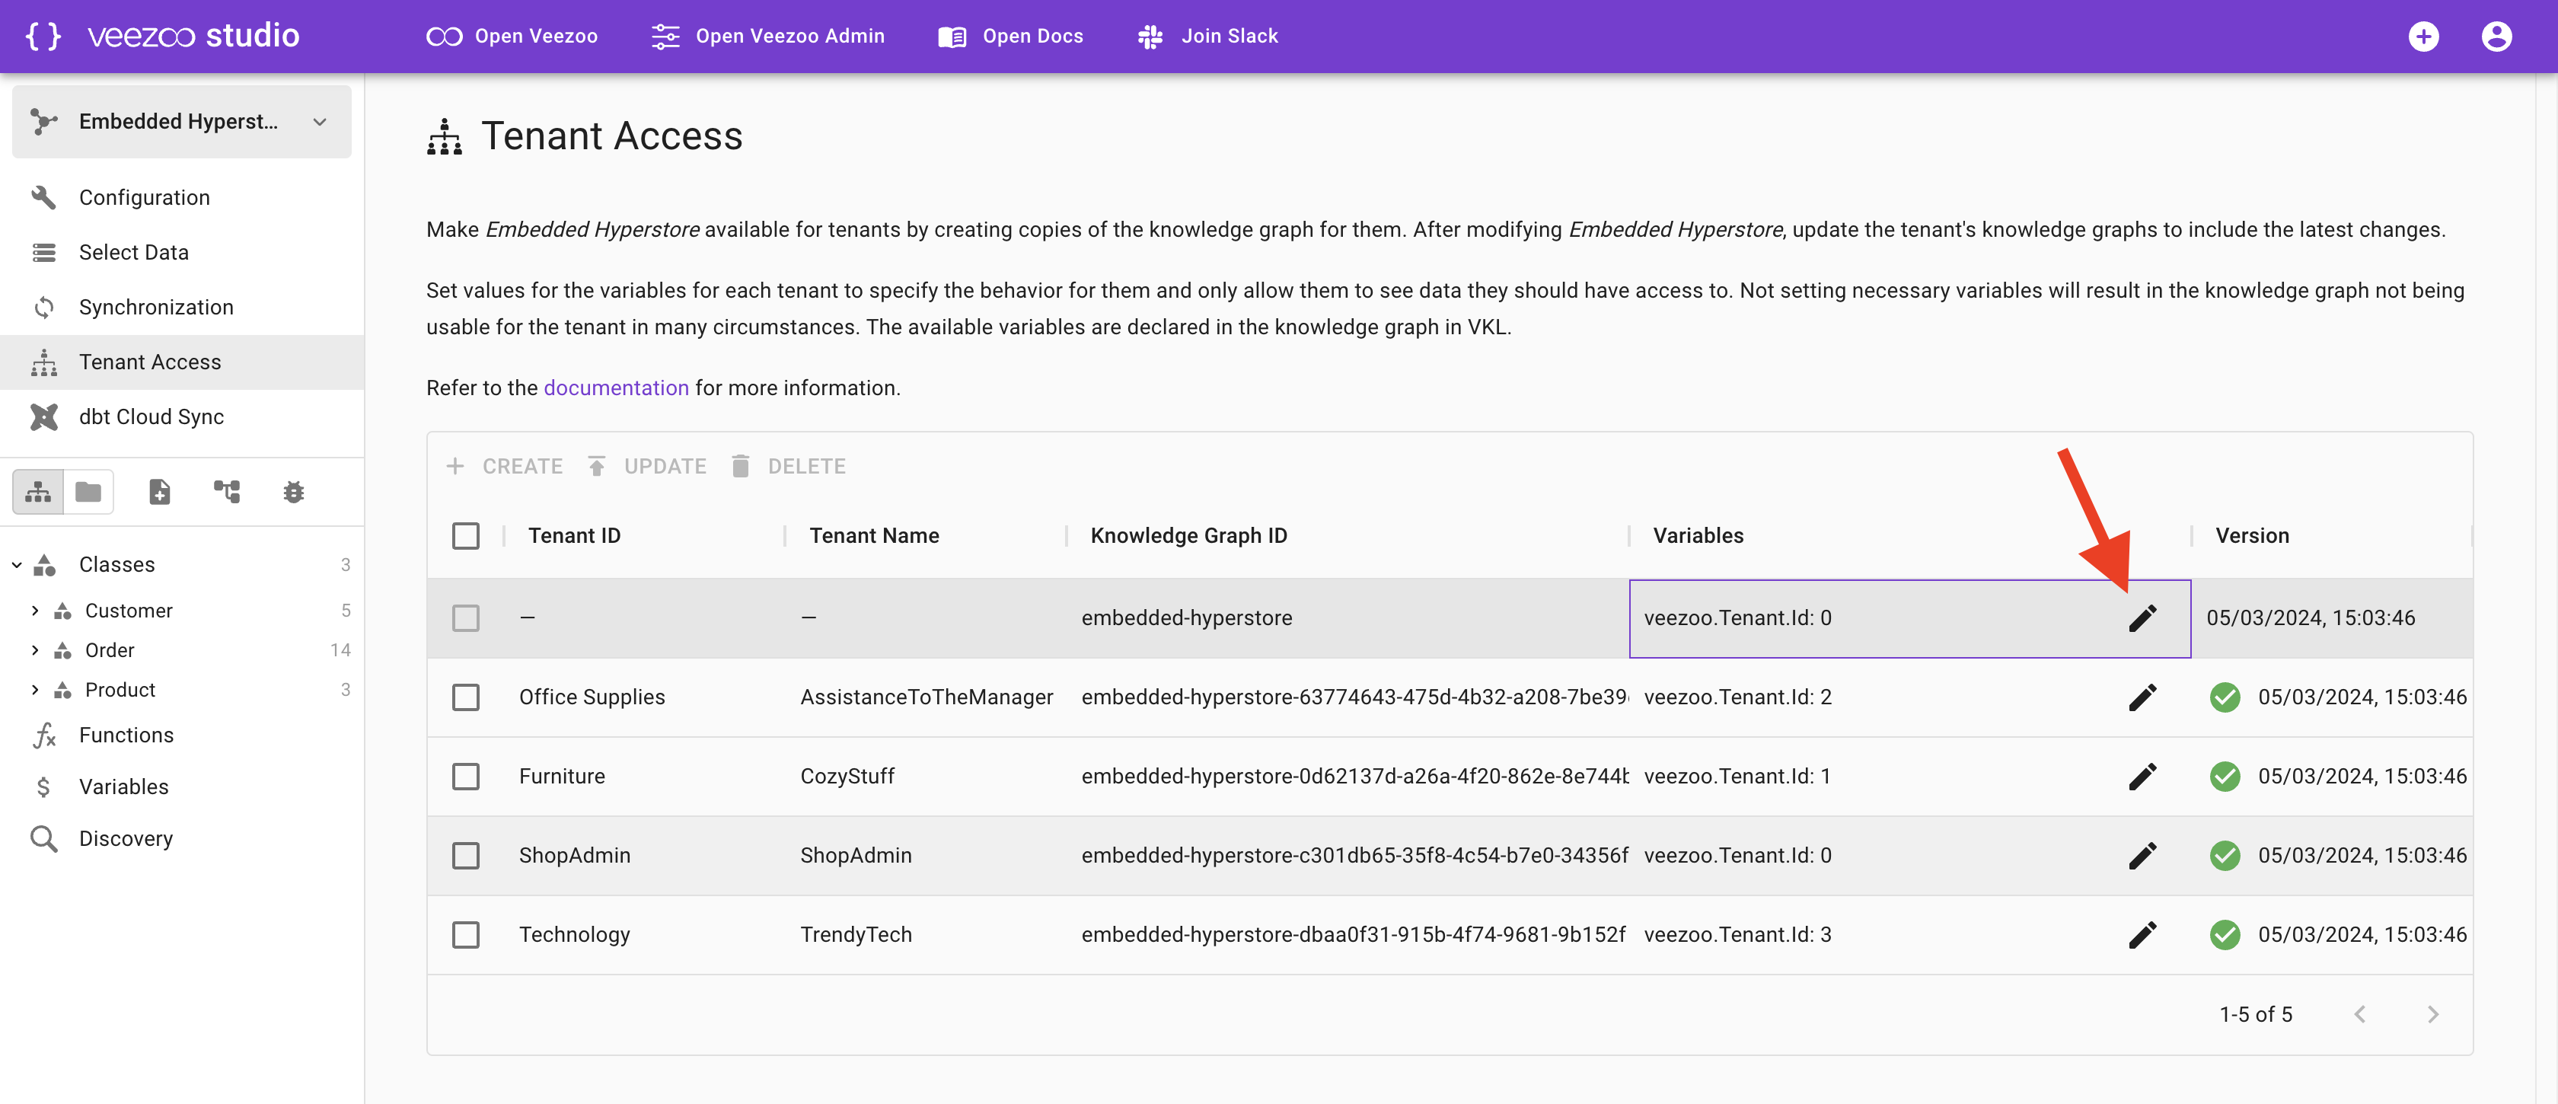Click the UPDATE tenant button

click(646, 467)
